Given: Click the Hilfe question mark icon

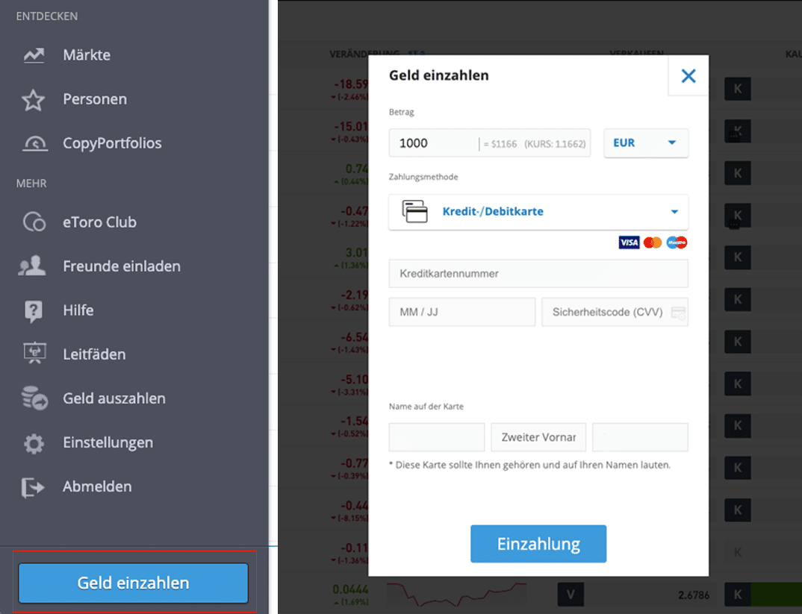Looking at the screenshot, I should point(34,310).
